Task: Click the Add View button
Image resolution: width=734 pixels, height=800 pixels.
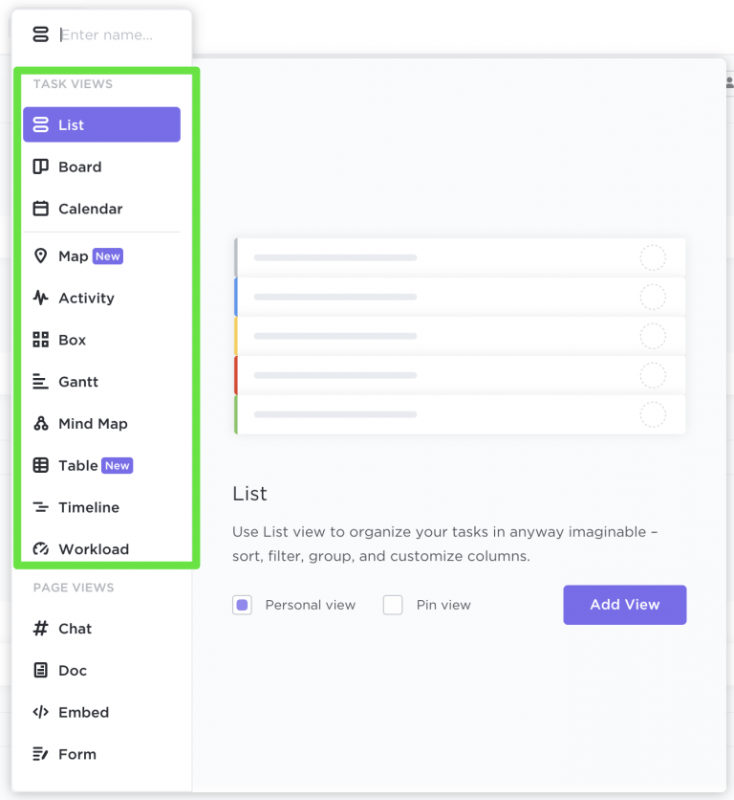Action: 624,605
